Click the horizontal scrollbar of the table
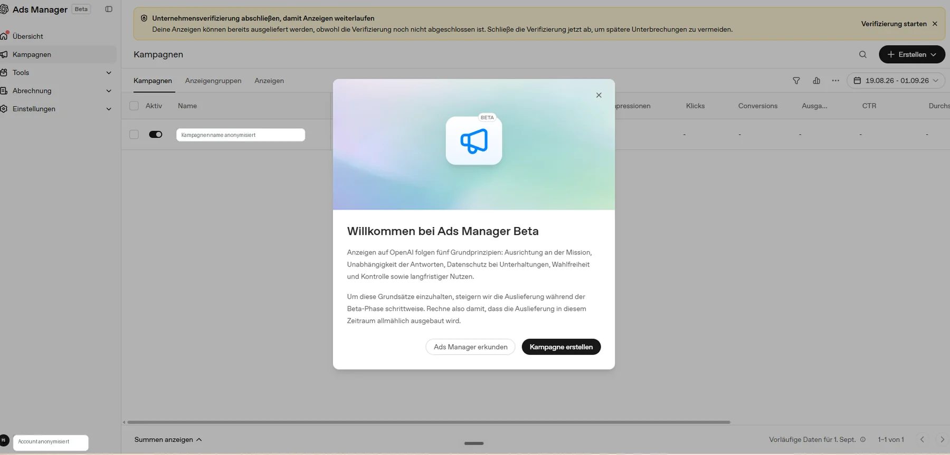Screen dimensions: 950x455 (x=429, y=422)
